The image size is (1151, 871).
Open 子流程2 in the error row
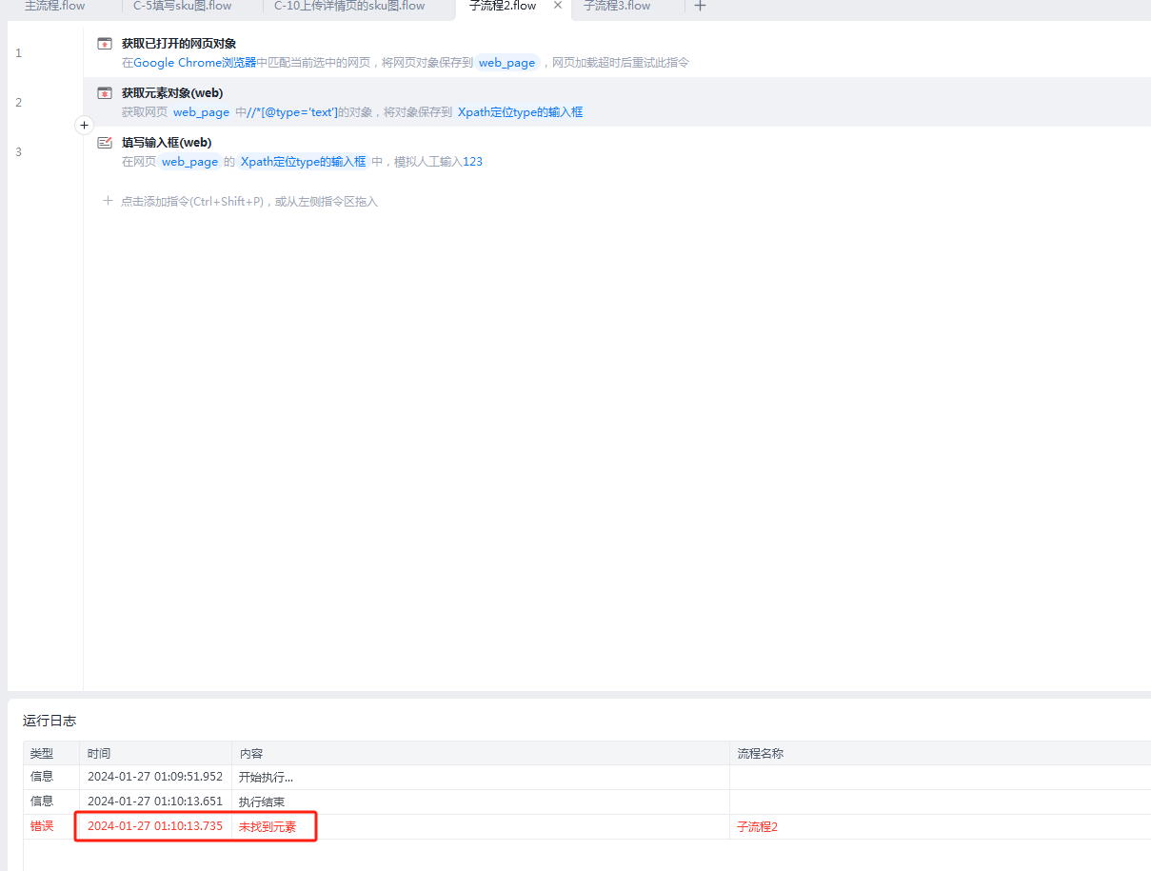point(758,826)
